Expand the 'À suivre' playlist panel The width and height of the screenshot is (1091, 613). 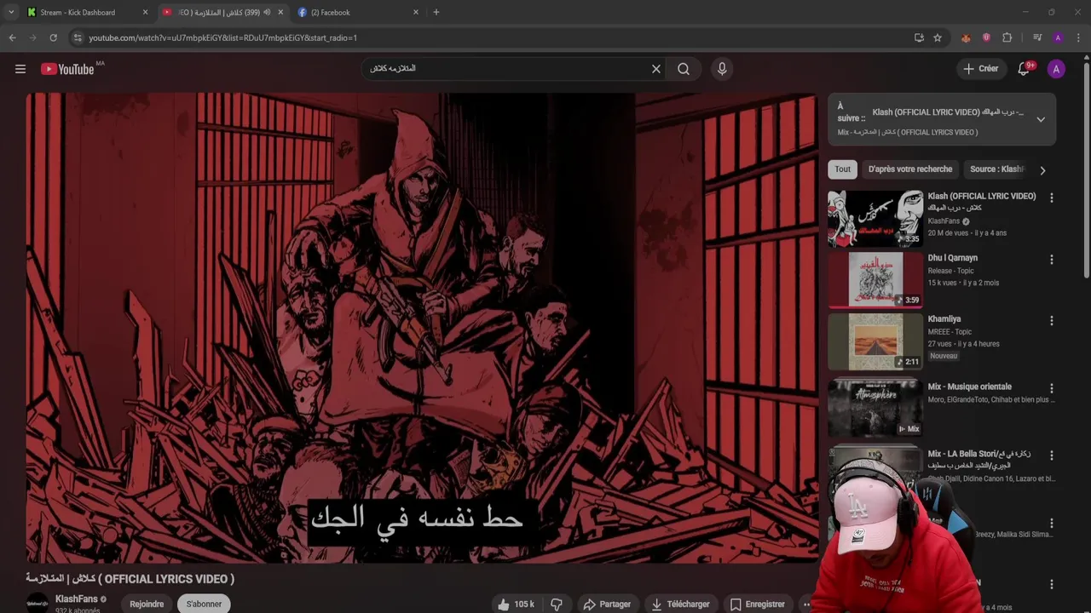tap(1041, 119)
